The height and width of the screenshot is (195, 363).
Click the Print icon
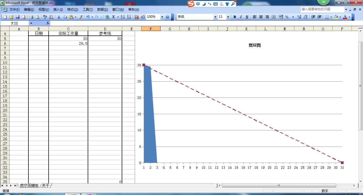coord(31,17)
